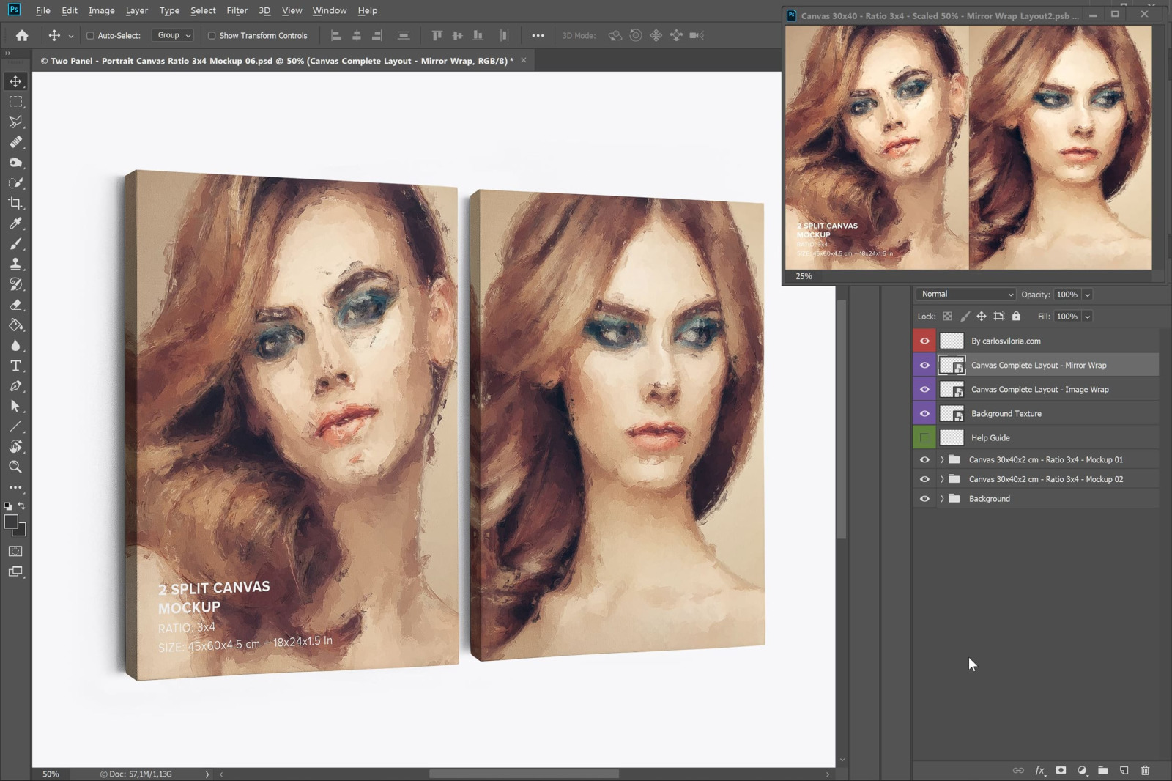Click the delete layer trash icon
The width and height of the screenshot is (1172, 781).
point(1145,770)
